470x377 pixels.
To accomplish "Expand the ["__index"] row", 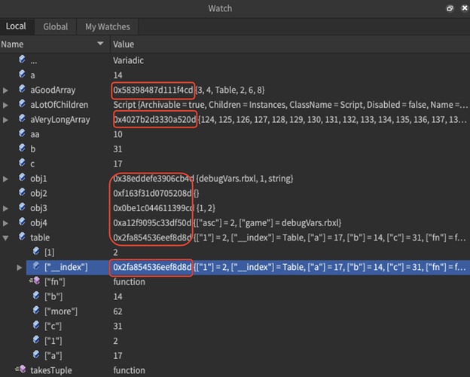I will point(20,268).
